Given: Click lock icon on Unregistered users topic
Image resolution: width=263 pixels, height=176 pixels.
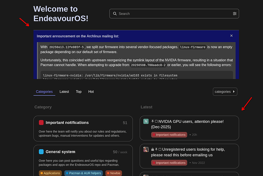Looking at the screenshot, I should pos(152,149).
